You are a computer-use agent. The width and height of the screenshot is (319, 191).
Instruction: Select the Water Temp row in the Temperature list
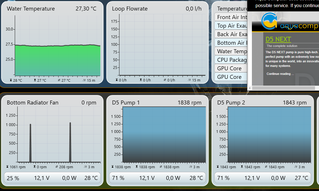231,51
